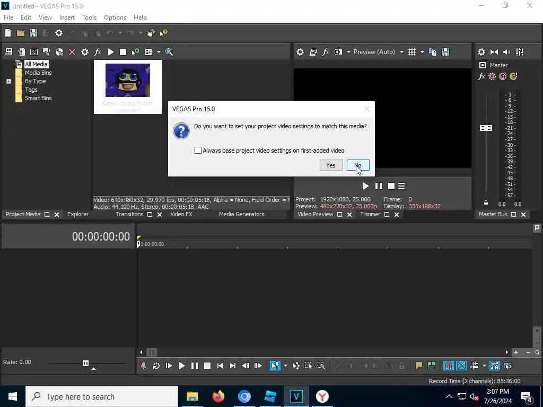Click Go to End in transport bar
The width and height of the screenshot is (543, 407).
pyautogui.click(x=233, y=366)
